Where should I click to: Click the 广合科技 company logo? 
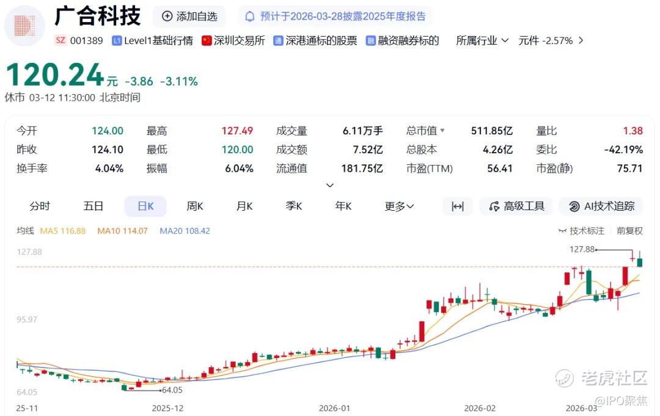[x=25, y=26]
